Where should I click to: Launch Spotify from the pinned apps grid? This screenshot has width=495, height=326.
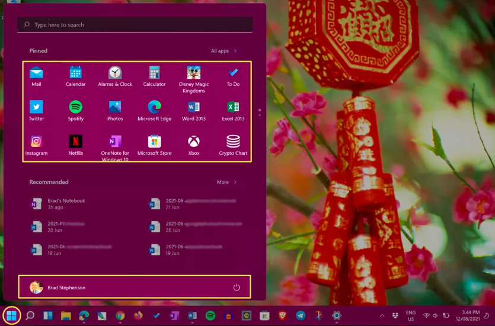point(75,111)
